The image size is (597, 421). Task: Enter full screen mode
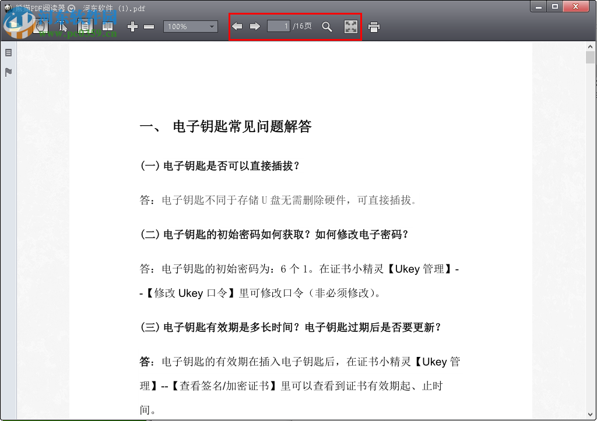coord(350,26)
